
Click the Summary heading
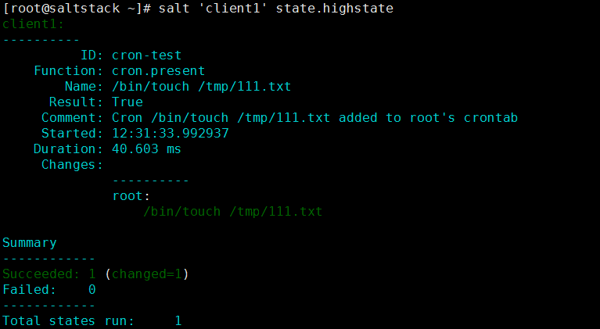[30, 243]
